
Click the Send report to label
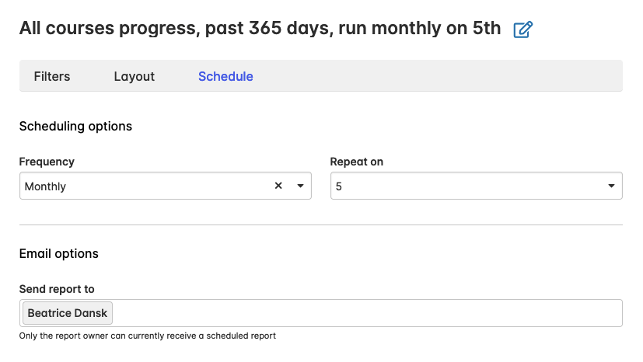tap(57, 289)
